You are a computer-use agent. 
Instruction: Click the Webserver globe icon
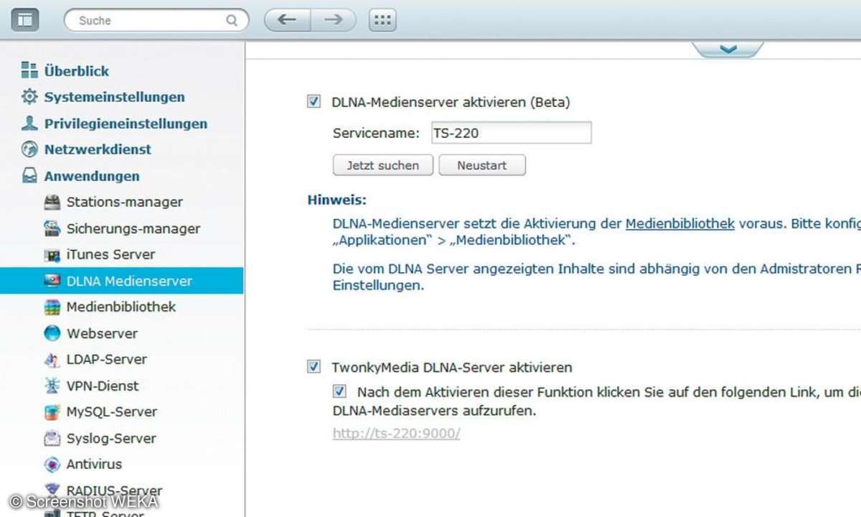(x=52, y=333)
